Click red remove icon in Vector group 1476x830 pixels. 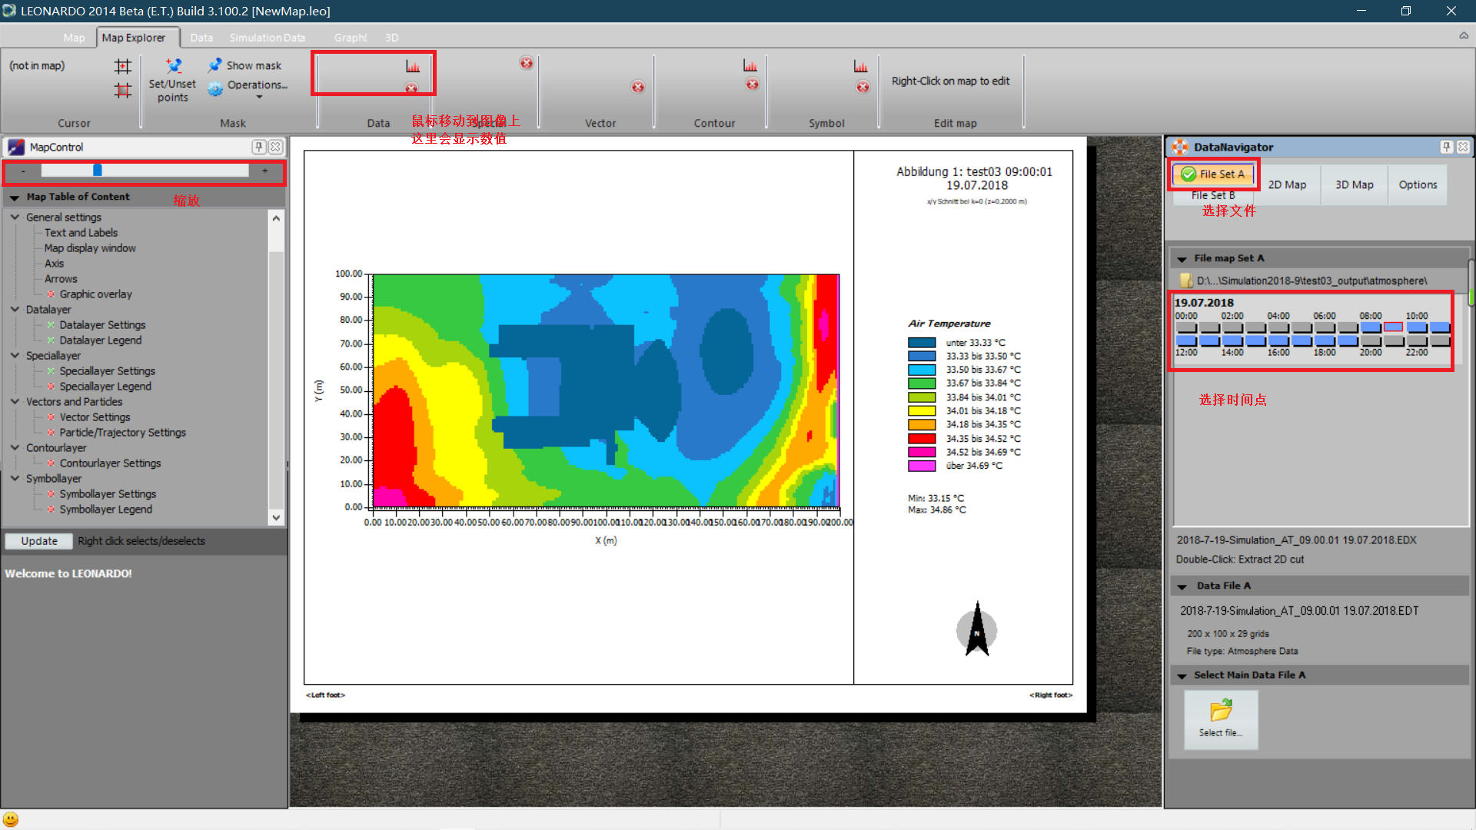pos(638,87)
